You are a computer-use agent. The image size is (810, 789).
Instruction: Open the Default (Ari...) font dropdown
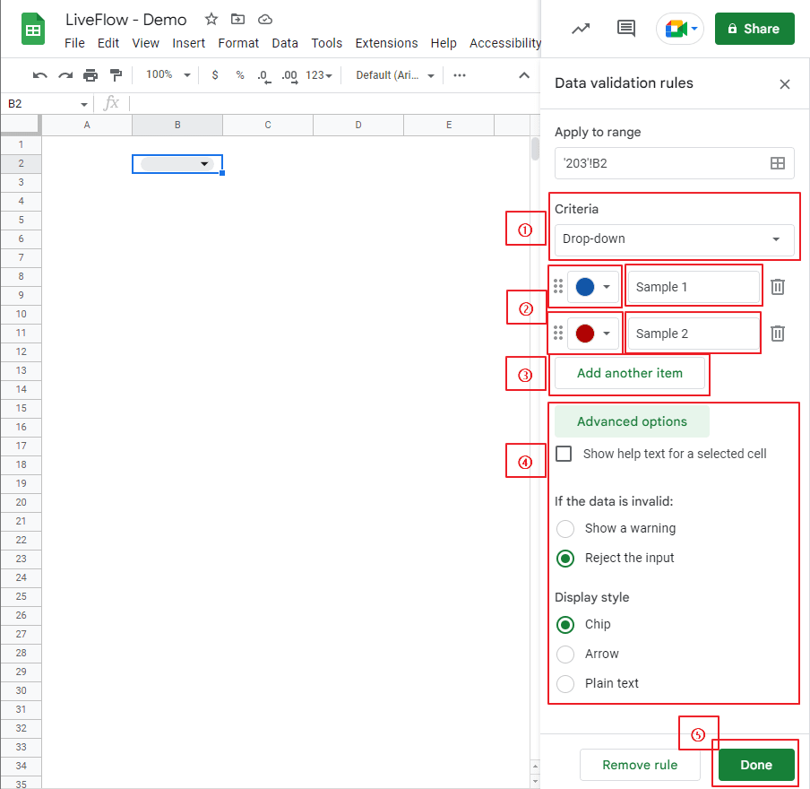[394, 75]
